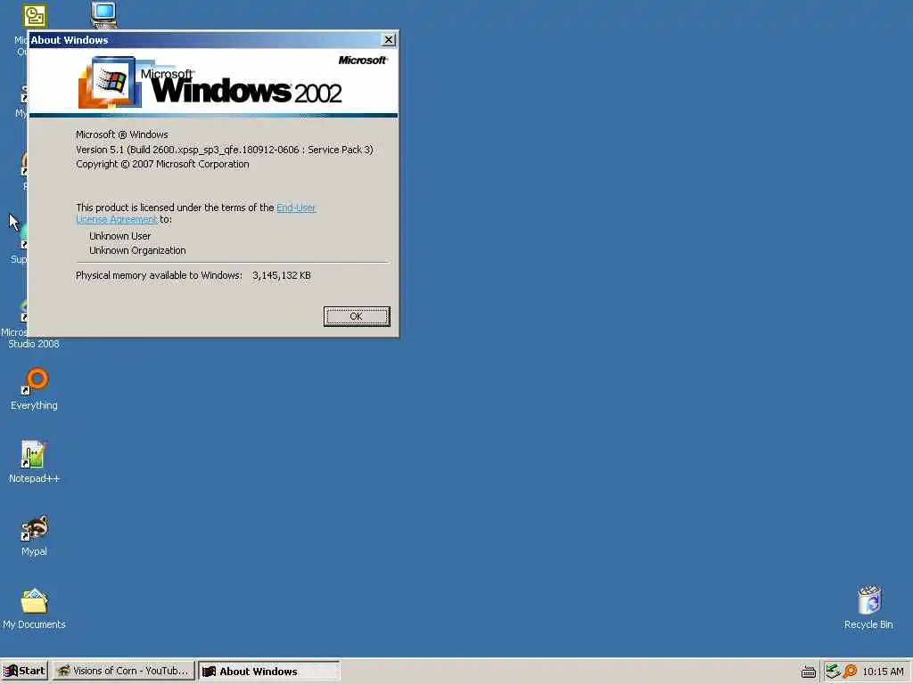This screenshot has width=913, height=684.
Task: Click OK in About Windows dialog
Action: [x=357, y=316]
